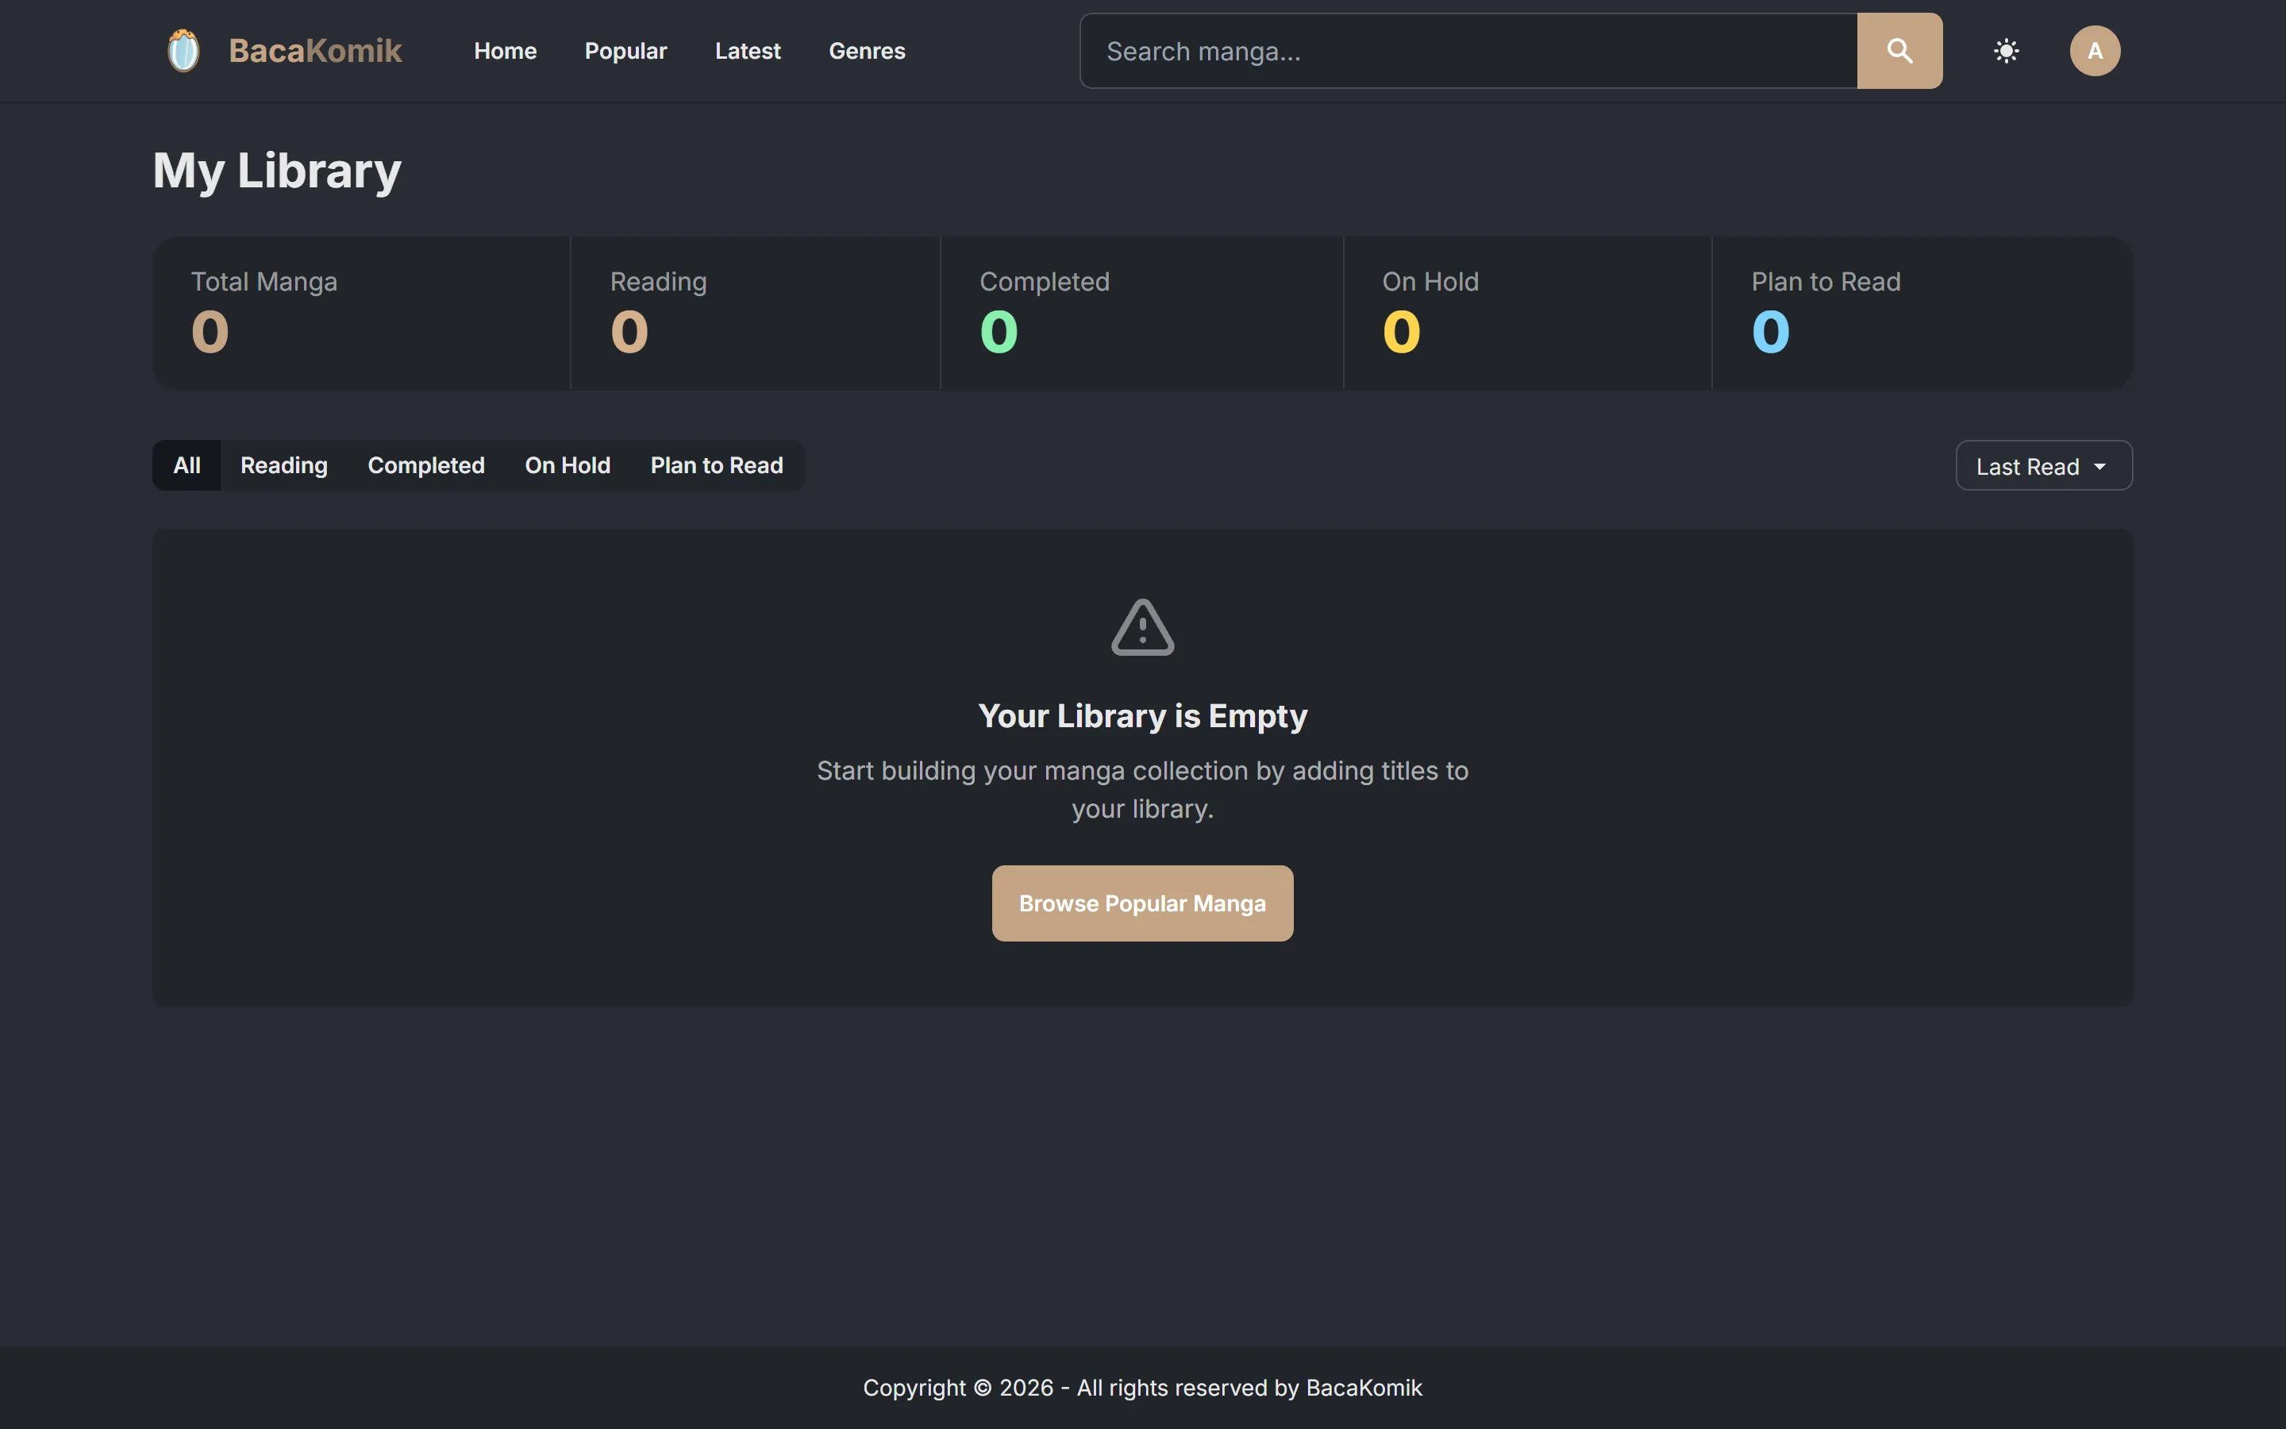Click the Reading stat count
The height and width of the screenshot is (1429, 2286).
[x=629, y=332]
